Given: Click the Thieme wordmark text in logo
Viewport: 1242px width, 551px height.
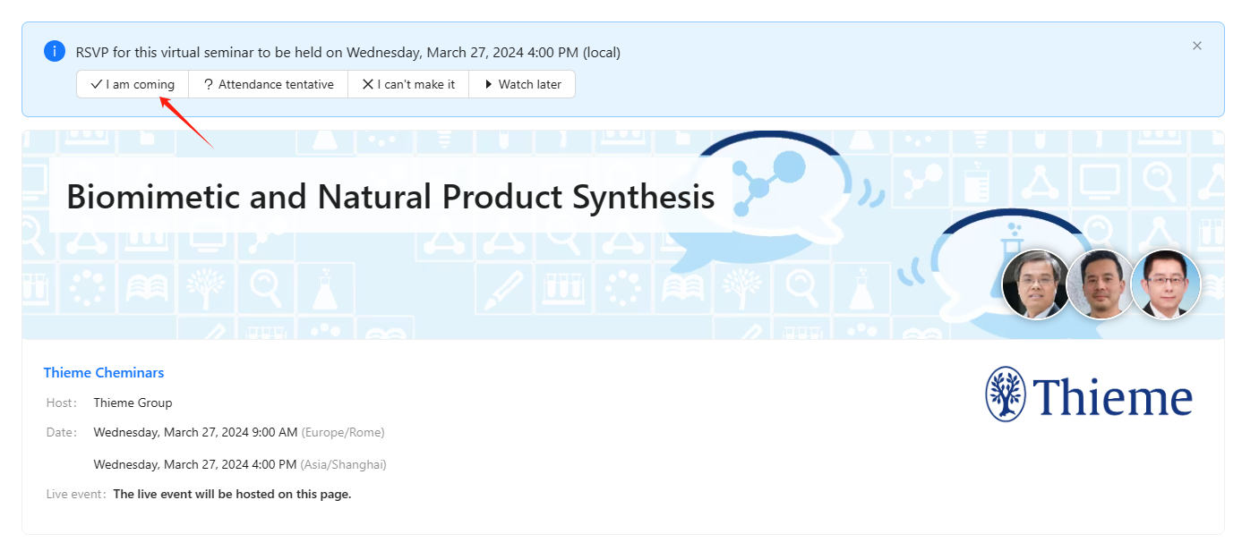Looking at the screenshot, I should (1112, 398).
